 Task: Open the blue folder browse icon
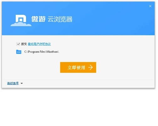(19, 52)
